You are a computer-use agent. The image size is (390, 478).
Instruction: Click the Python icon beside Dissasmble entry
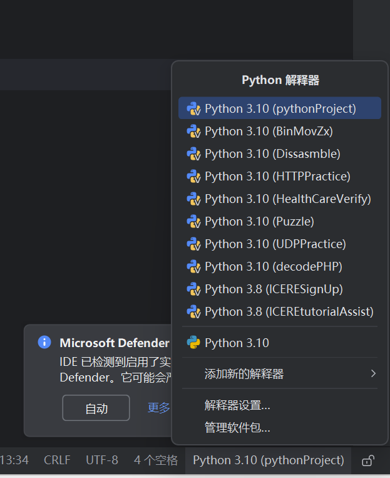[193, 153]
